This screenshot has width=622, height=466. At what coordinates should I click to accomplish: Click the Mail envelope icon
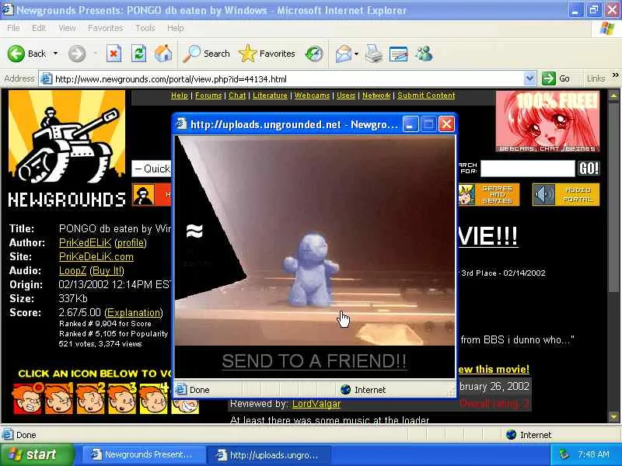344,54
